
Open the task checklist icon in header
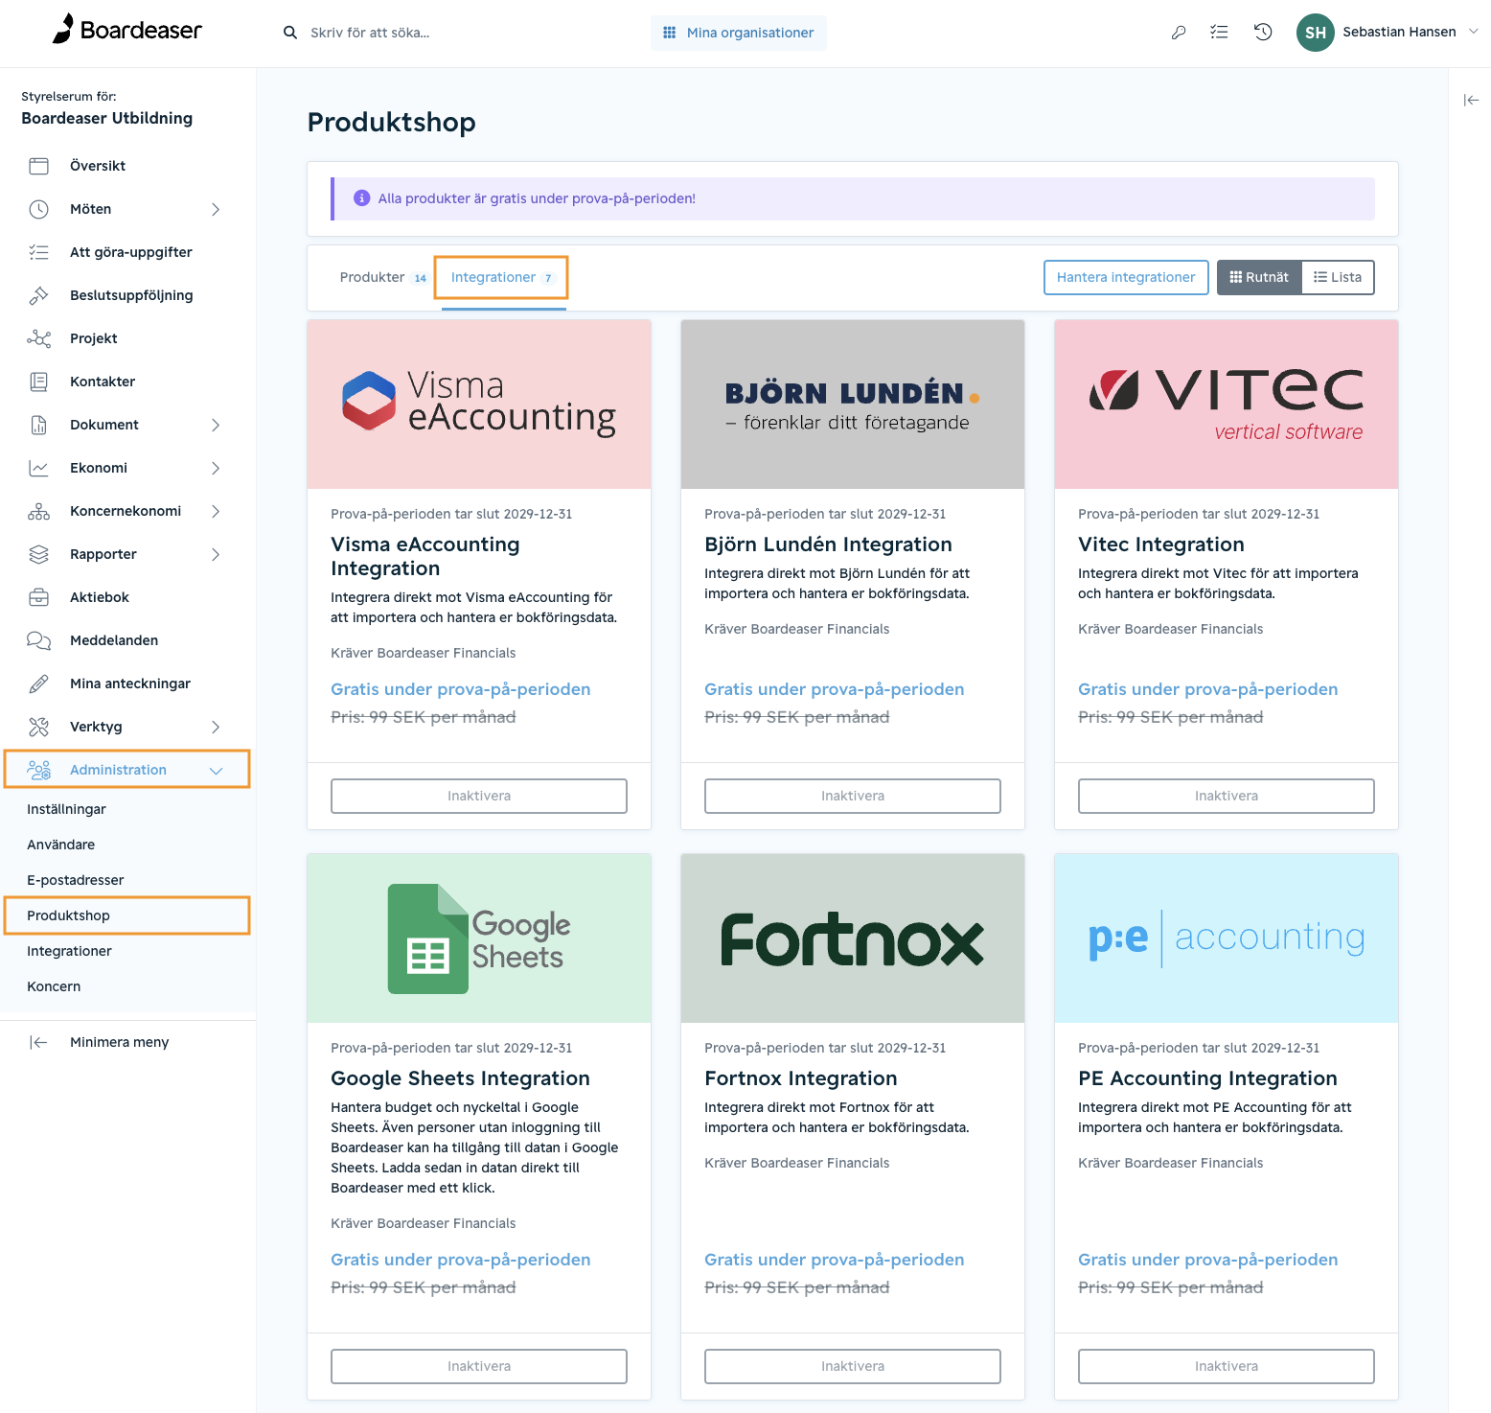(x=1219, y=32)
